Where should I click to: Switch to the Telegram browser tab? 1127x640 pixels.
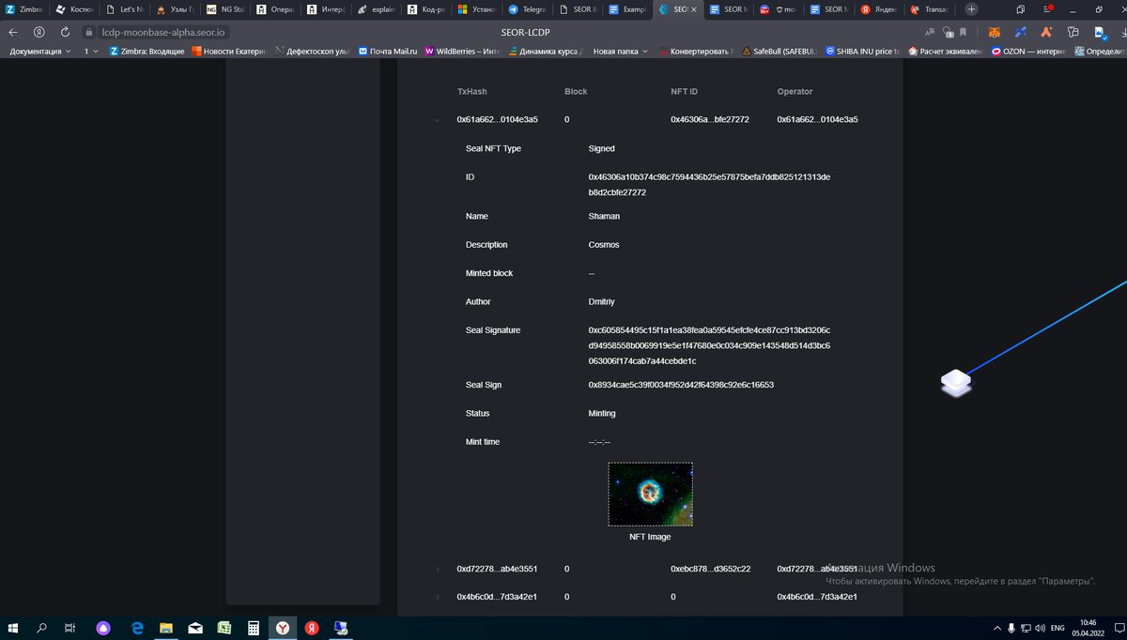tap(528, 9)
